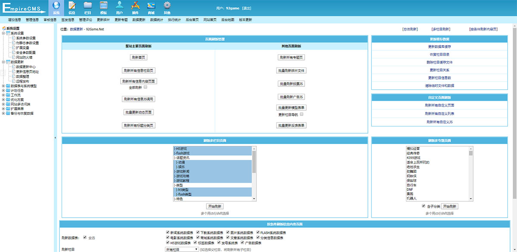Image resolution: width=517 pixels, height=252 pixels.
Task: Open the 插件 plugin icon
Action: [x=135, y=6]
